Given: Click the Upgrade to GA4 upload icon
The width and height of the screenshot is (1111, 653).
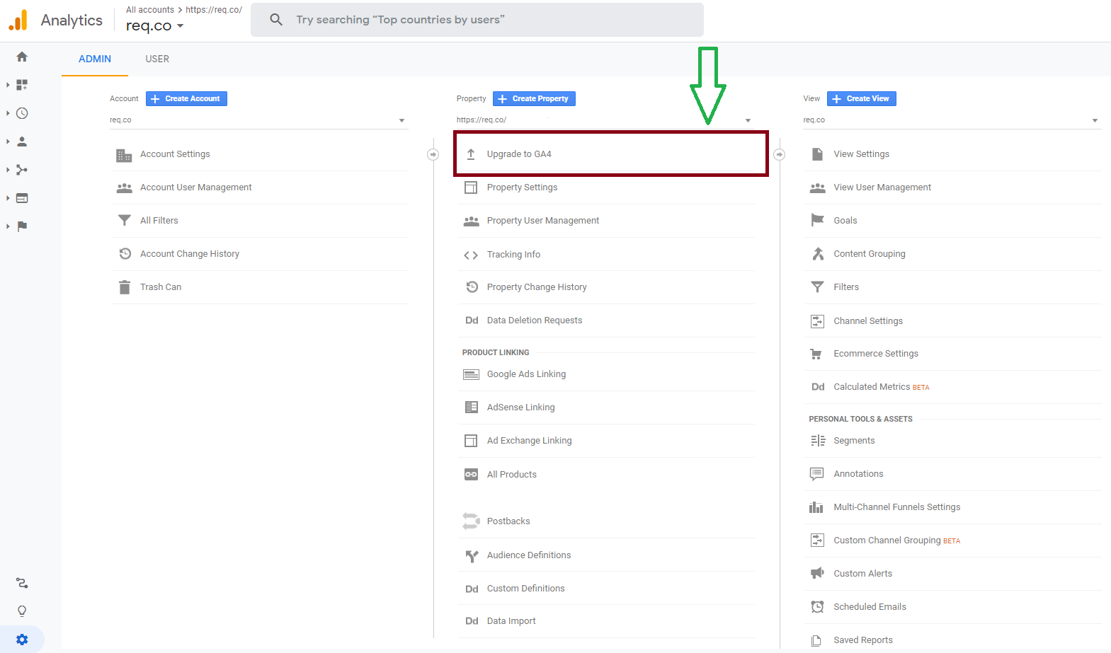Looking at the screenshot, I should pos(471,154).
